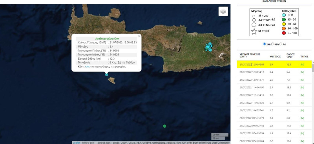Open the map layers control

223,11
